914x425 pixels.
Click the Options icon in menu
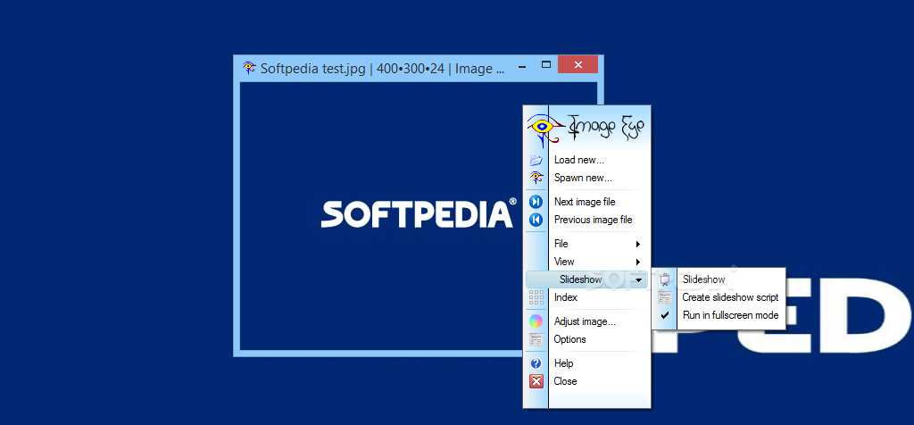(x=536, y=339)
